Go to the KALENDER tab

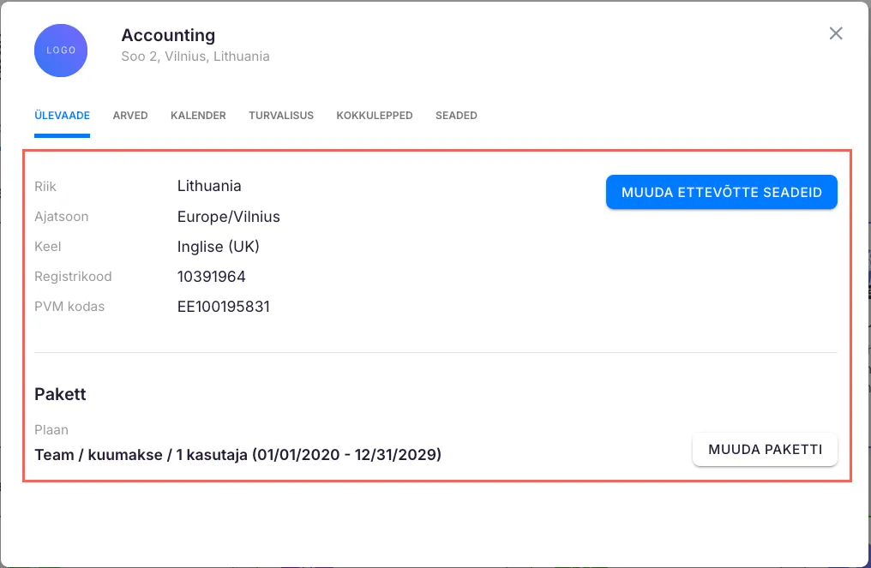pyautogui.click(x=198, y=116)
